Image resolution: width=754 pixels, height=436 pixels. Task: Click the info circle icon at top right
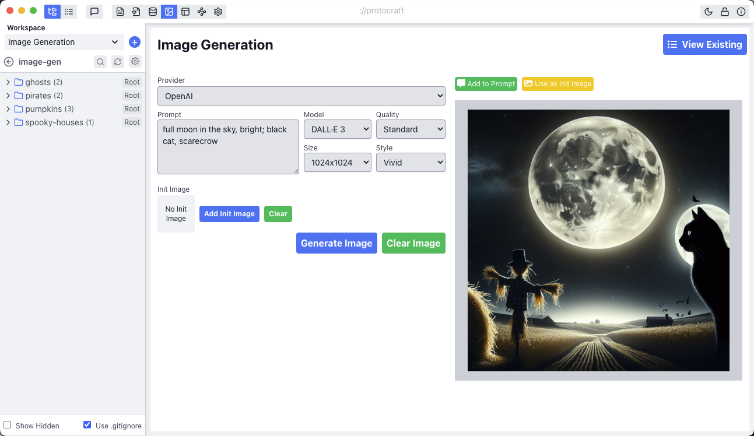[x=741, y=12]
